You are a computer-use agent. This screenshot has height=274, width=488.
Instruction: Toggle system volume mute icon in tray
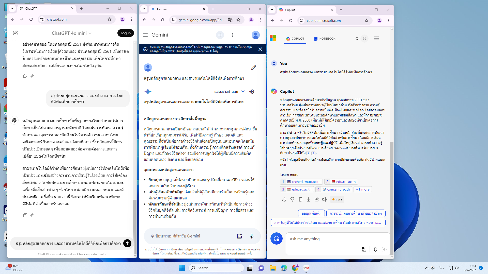pos(457,268)
